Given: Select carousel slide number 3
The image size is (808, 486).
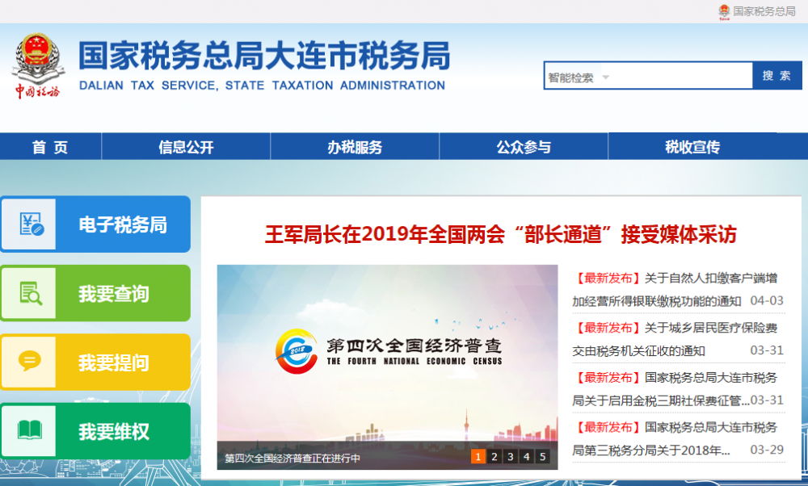Looking at the screenshot, I should point(511,456).
